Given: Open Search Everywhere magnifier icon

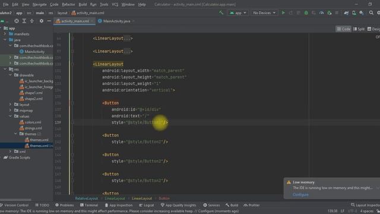Looking at the screenshot, I should pyautogui.click(x=371, y=12).
